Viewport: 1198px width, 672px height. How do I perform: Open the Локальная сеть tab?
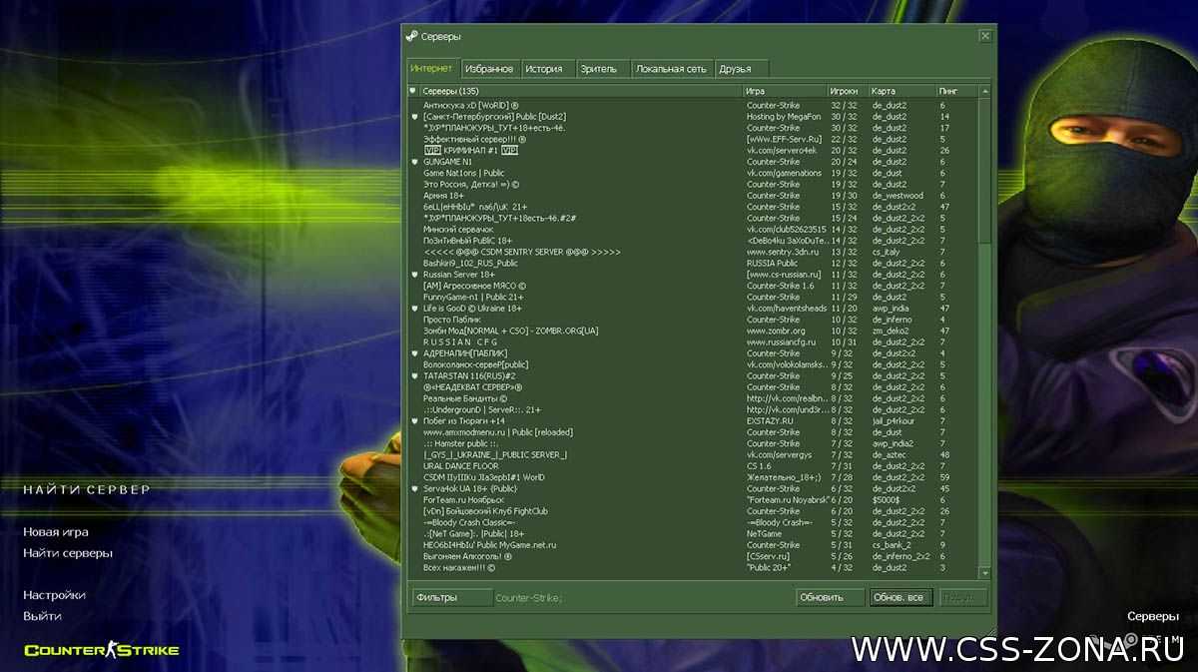click(x=671, y=69)
